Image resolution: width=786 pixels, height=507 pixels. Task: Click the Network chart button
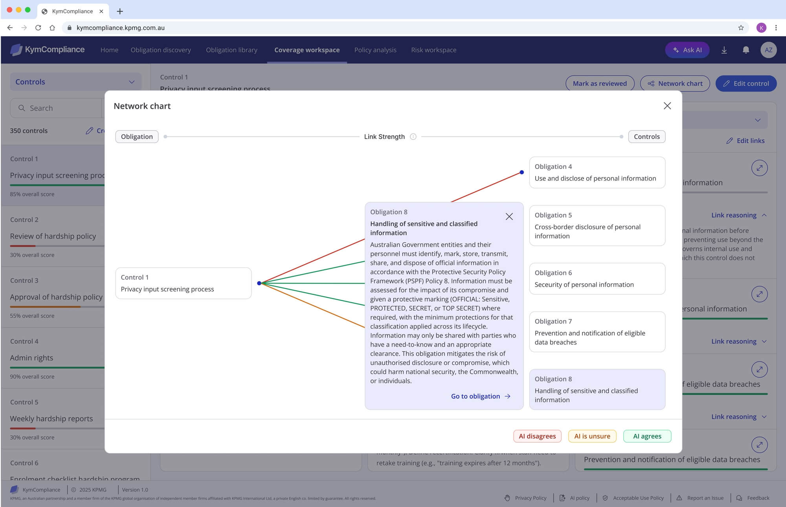click(675, 83)
